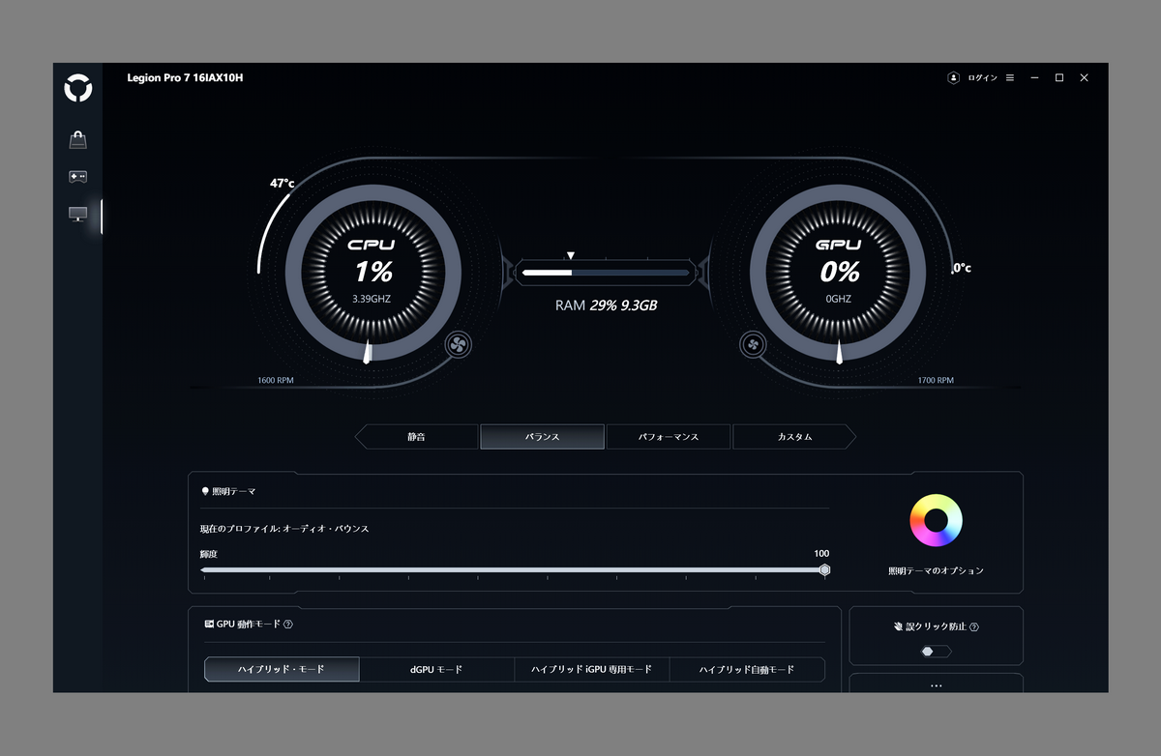Click the GPU 動作モード section icon
Viewport: 1161px width, 756px height.
(209, 625)
